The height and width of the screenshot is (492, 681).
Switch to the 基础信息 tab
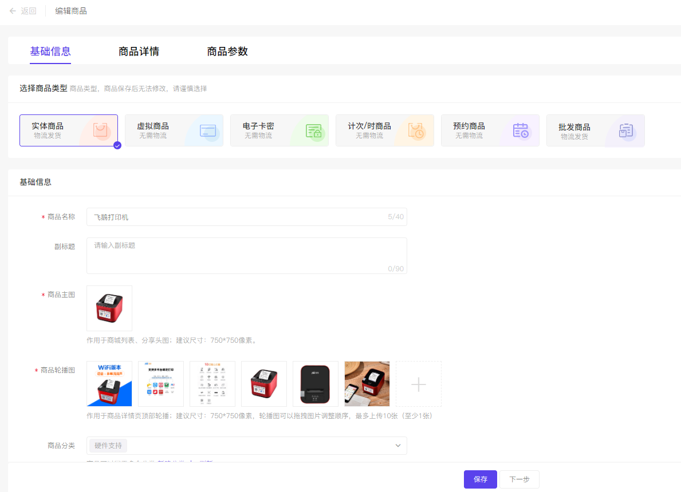point(50,51)
